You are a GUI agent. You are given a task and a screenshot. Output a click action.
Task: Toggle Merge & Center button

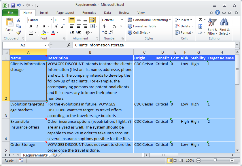[x=92, y=26]
